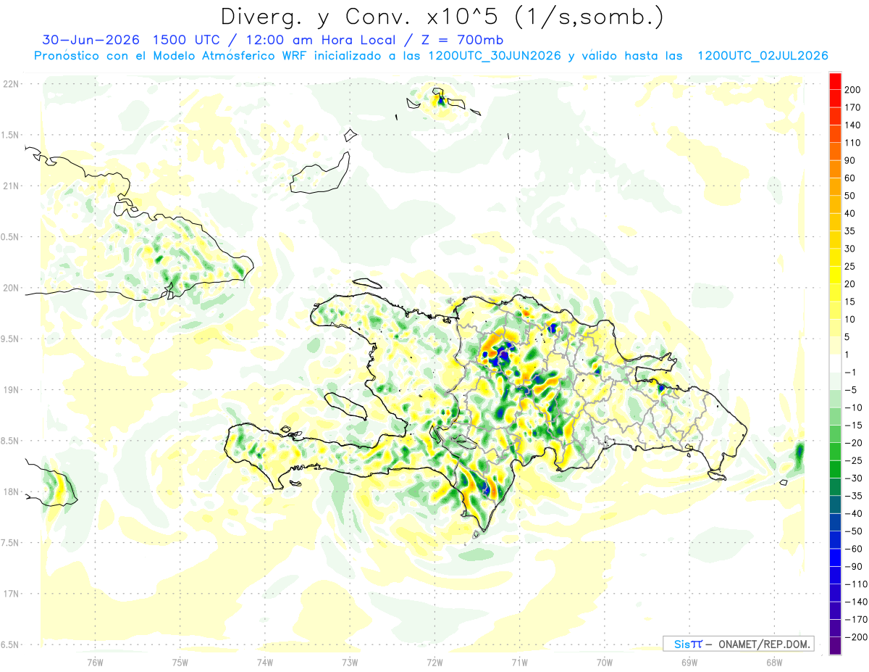Click the "71W" longitude label
The image size is (869, 672).
click(x=519, y=662)
